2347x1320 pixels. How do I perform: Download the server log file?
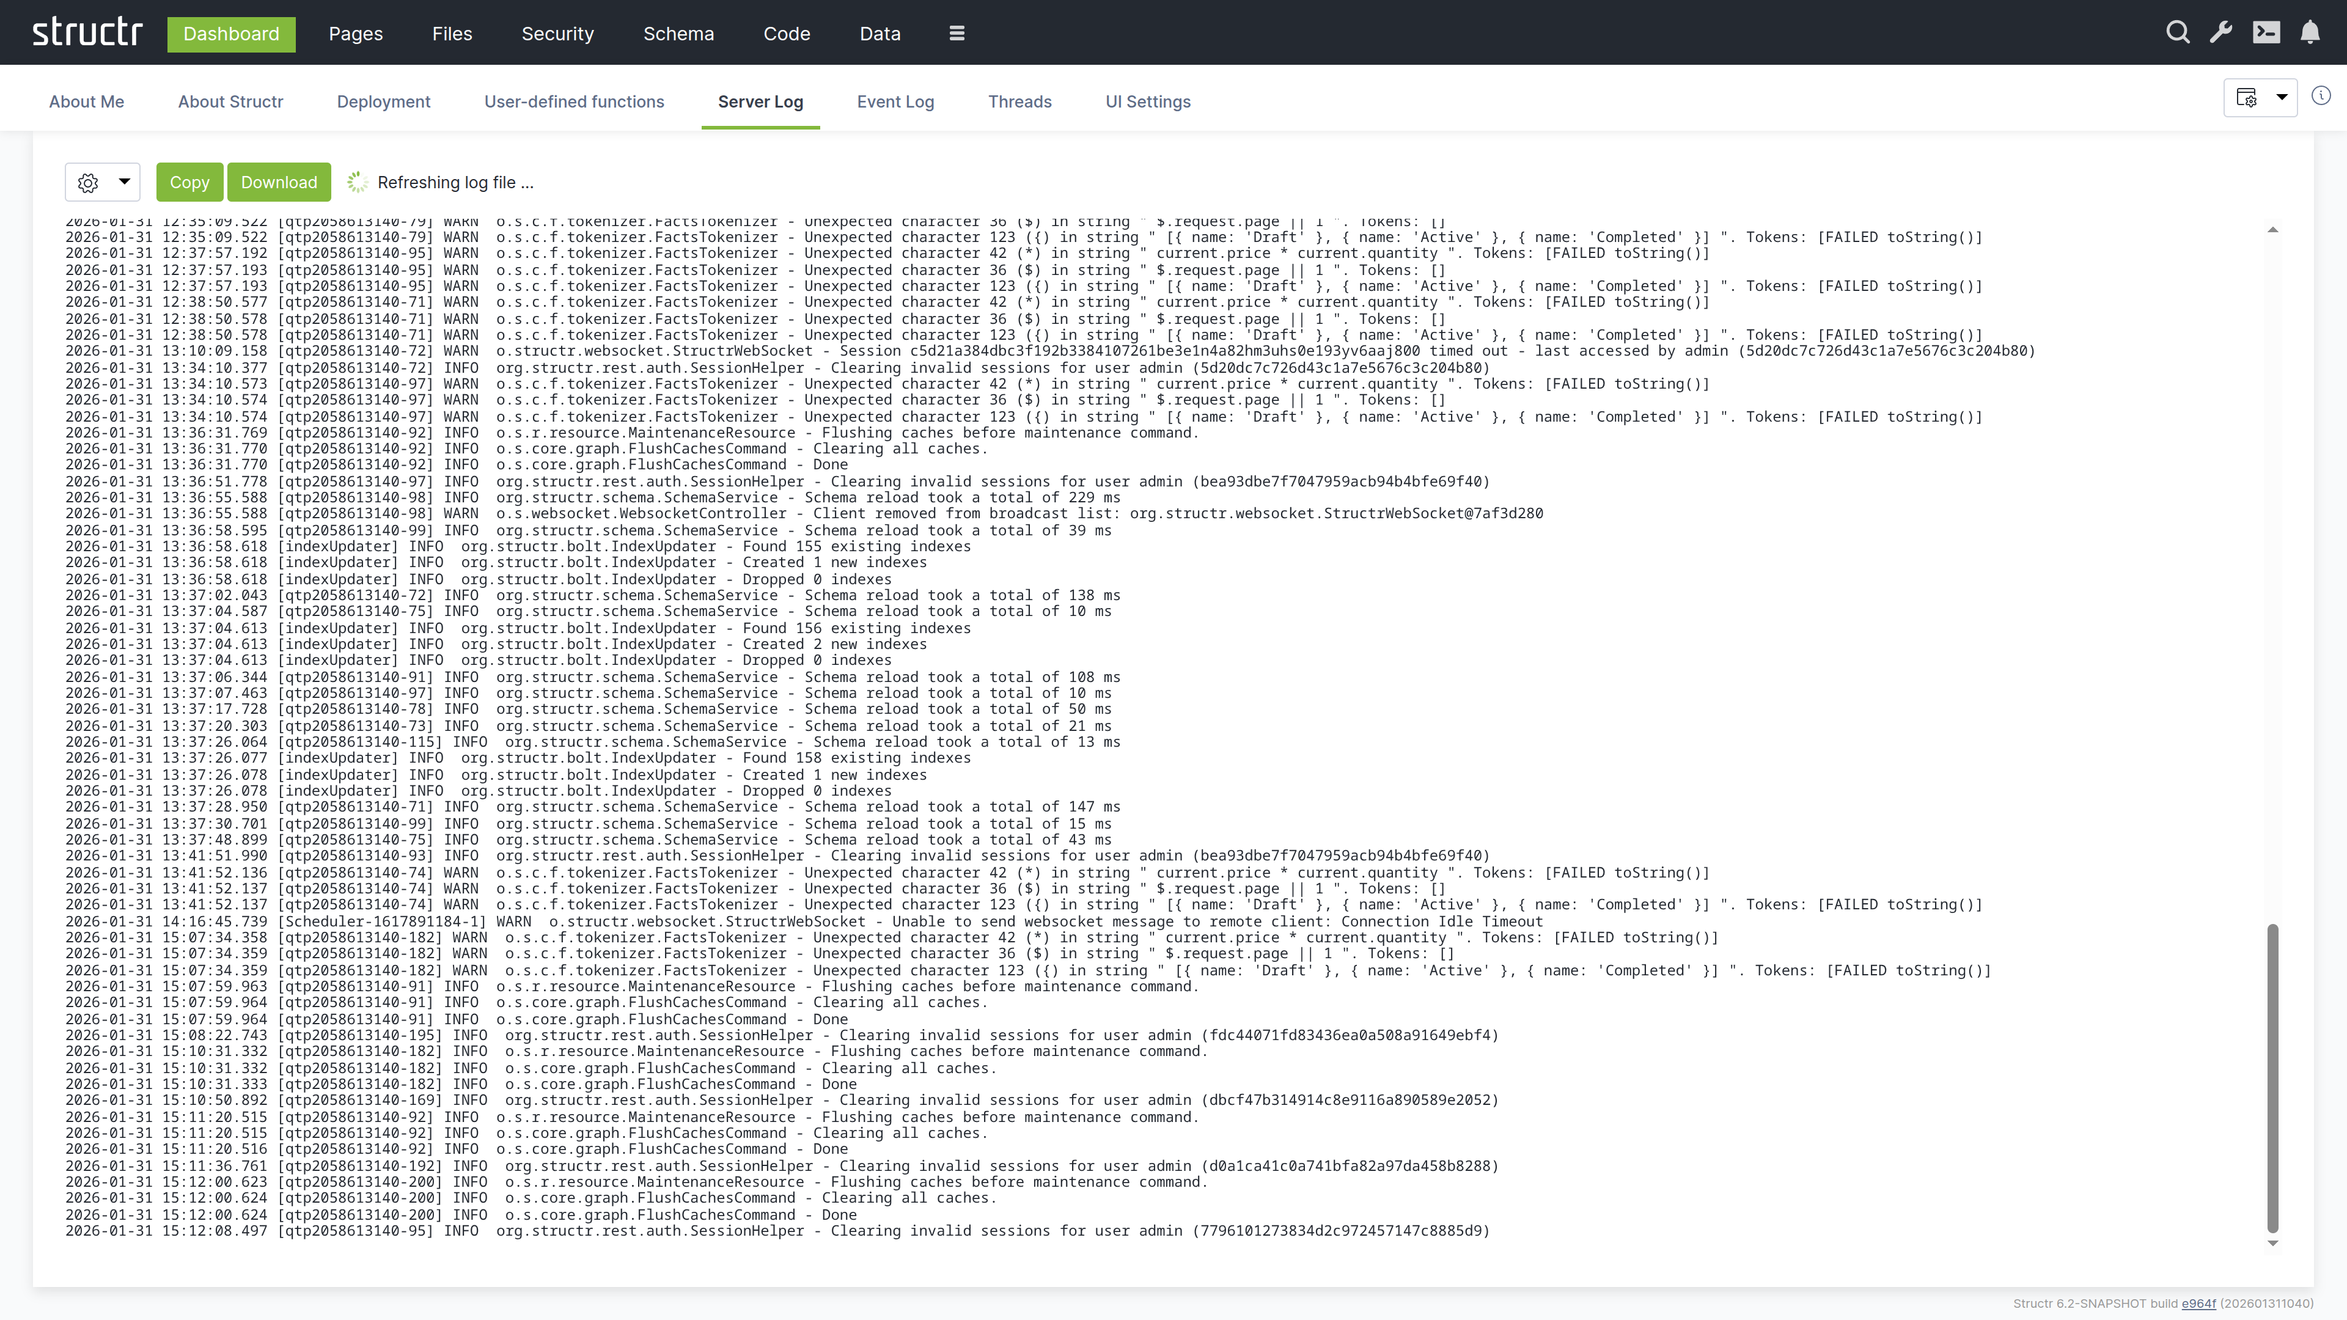click(279, 182)
